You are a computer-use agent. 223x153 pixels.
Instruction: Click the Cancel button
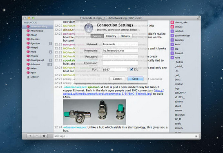117,79
